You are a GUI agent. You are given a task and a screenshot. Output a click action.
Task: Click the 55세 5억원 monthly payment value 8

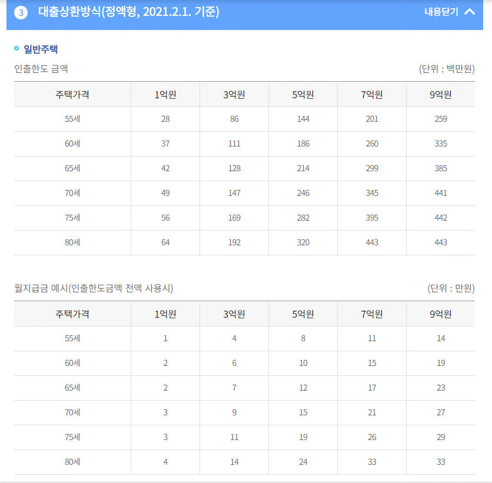303,338
